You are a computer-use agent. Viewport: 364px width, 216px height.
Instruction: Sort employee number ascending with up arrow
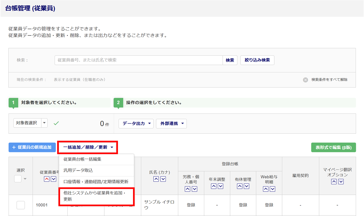[x=47, y=179]
